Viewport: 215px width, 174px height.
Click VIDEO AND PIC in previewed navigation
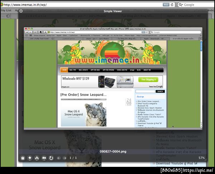click(x=122, y=70)
